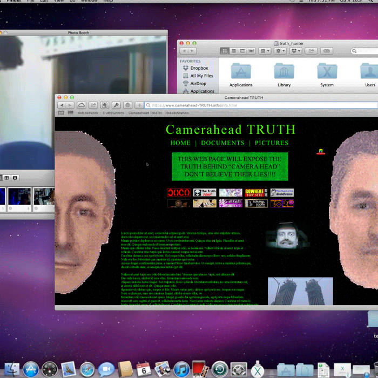Launch iTunes from the Dock
This screenshot has width=378, height=378.
(x=182, y=369)
